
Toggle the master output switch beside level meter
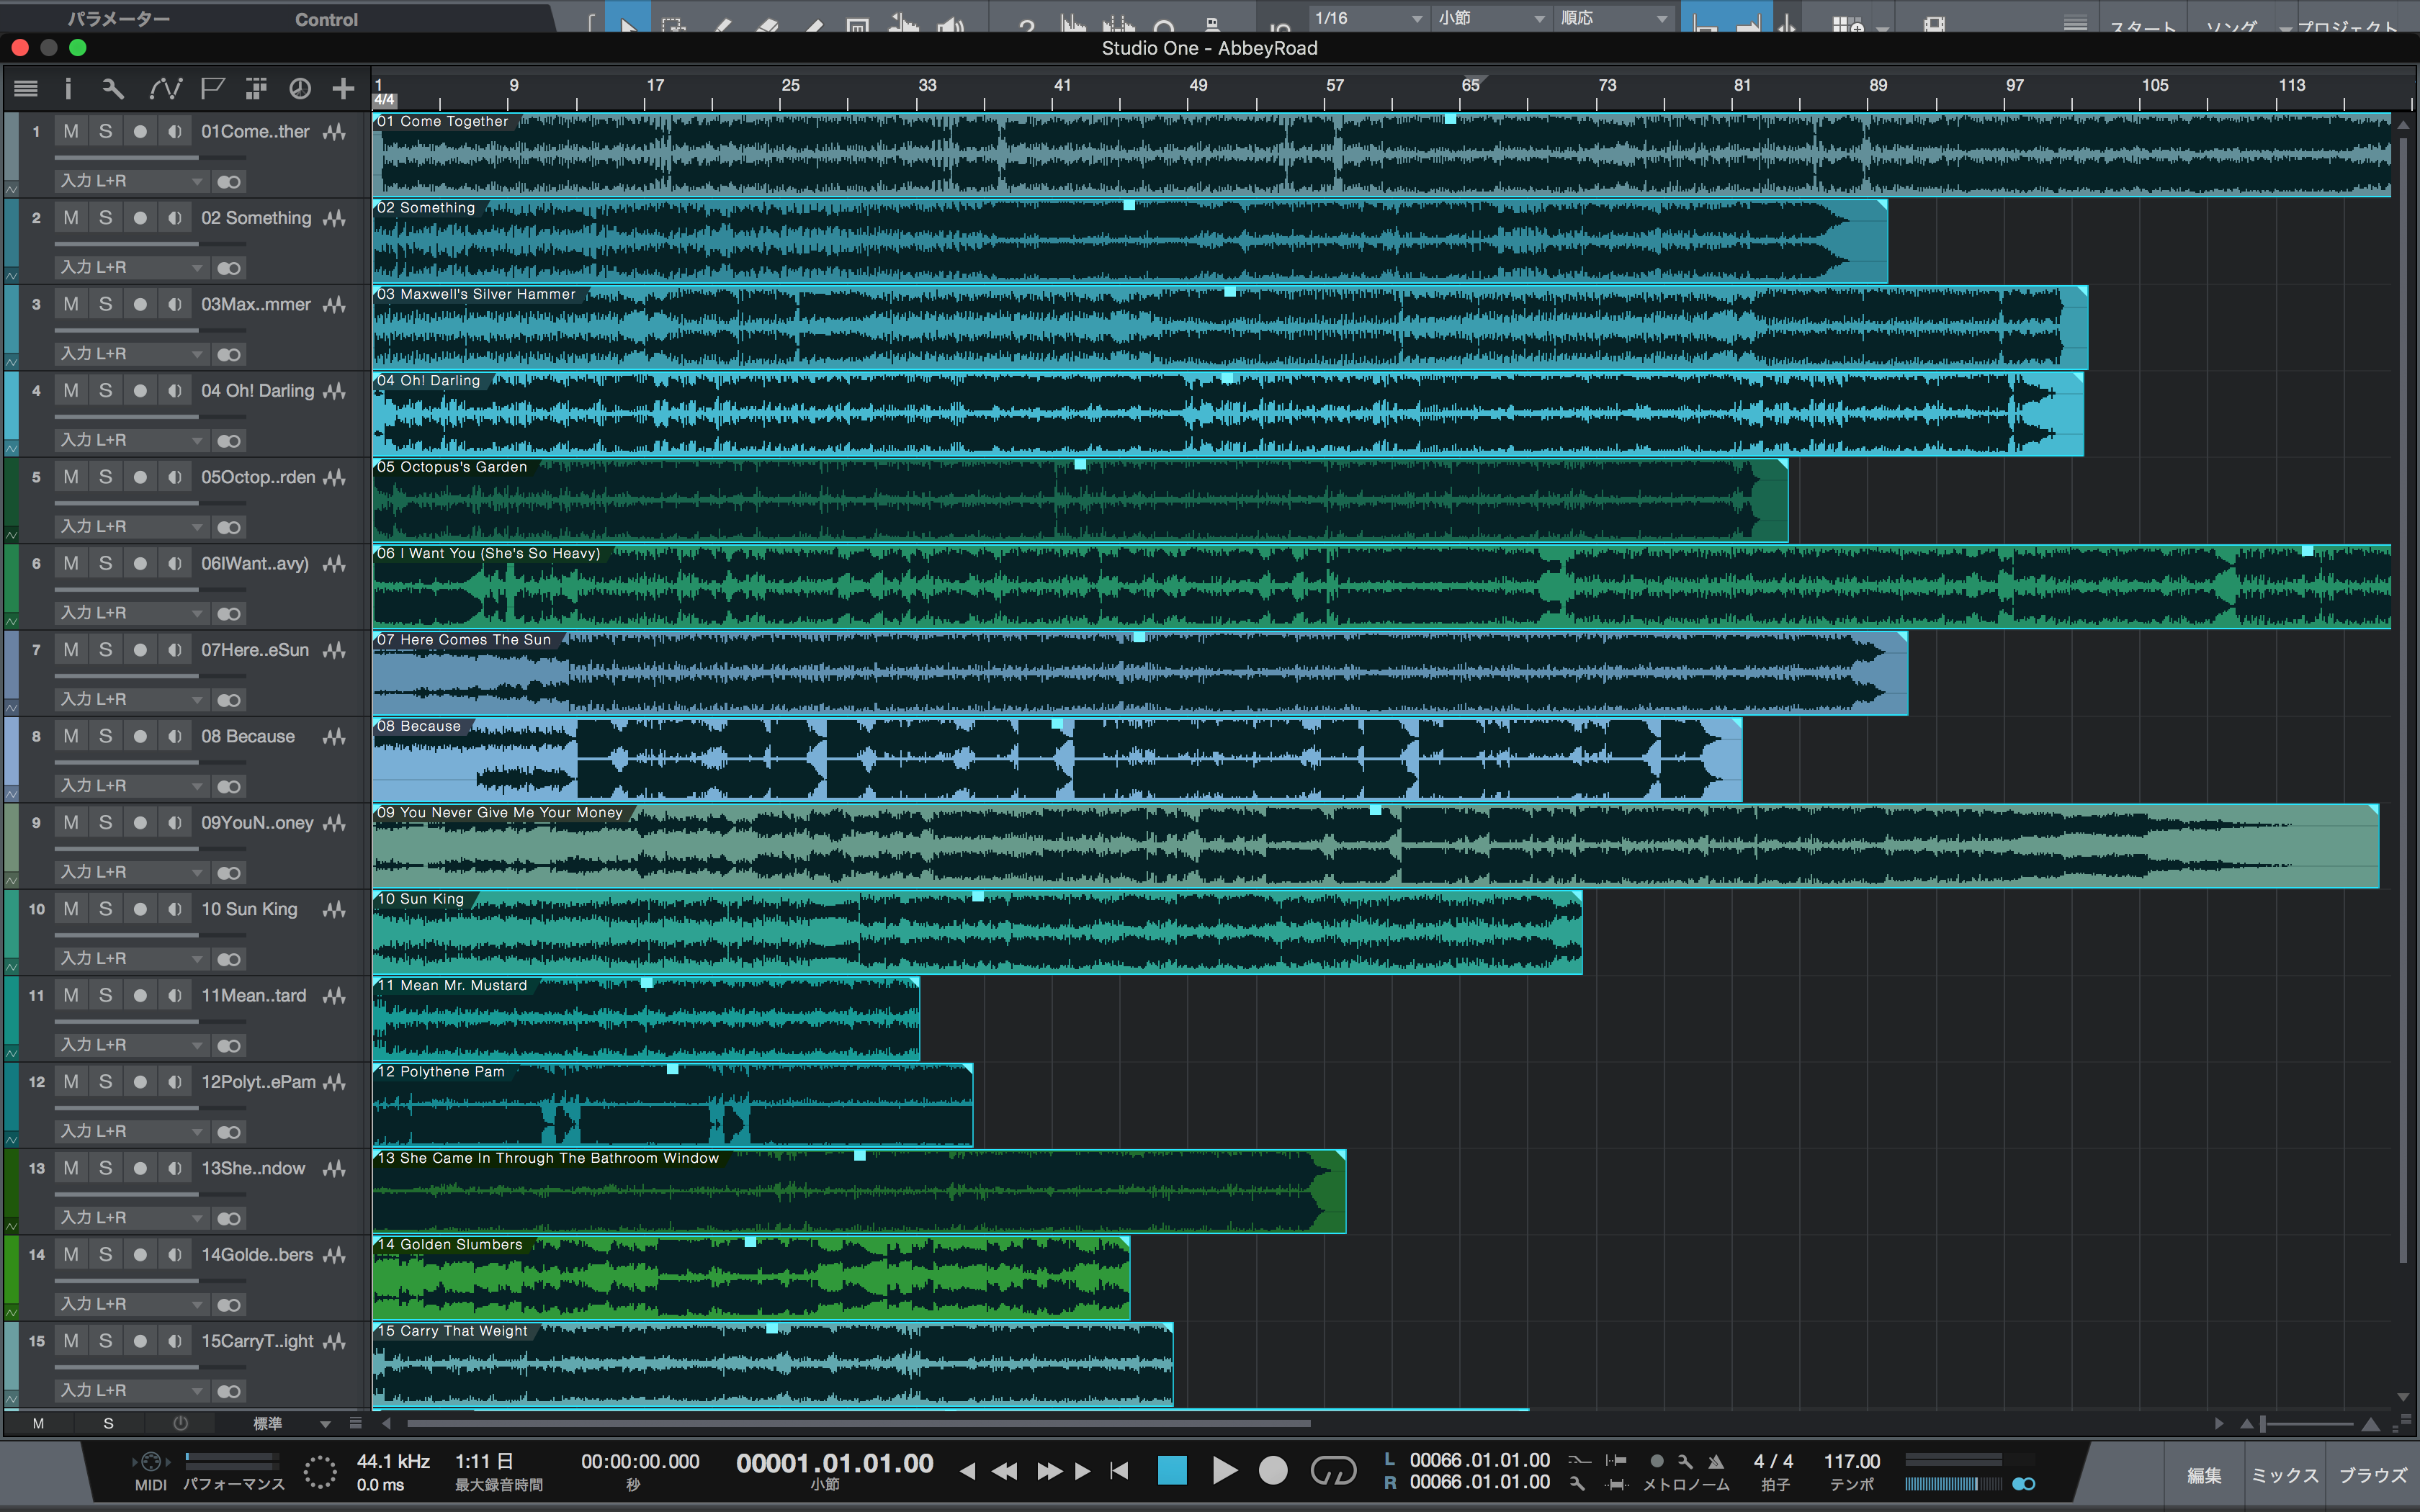point(2023,1484)
